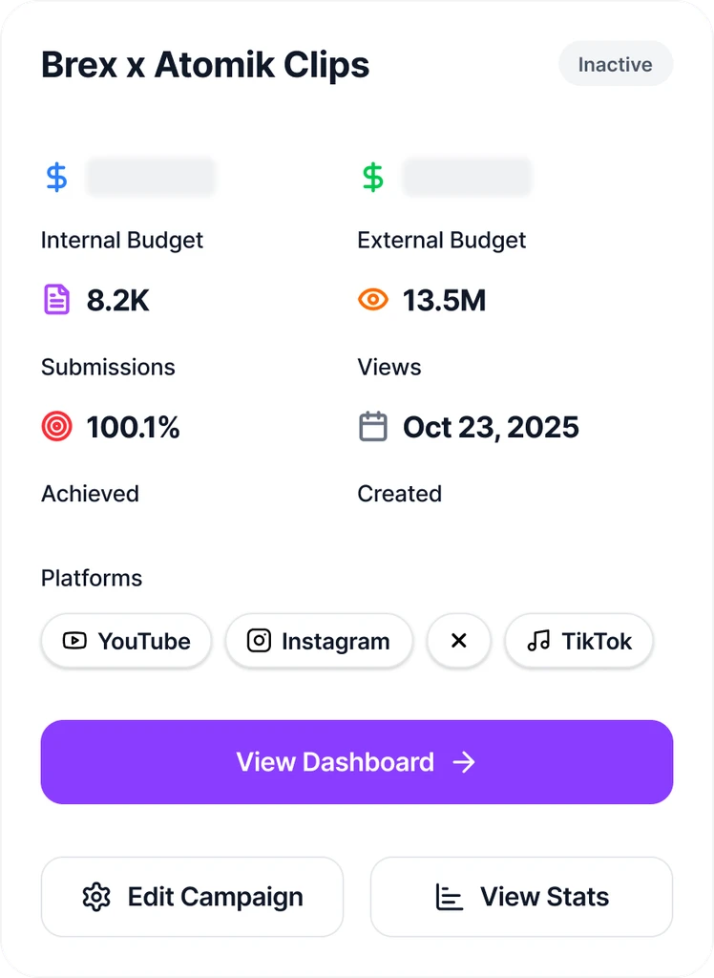This screenshot has width=714, height=978.
Task: Click the Inactive status badge
Action: point(616,65)
